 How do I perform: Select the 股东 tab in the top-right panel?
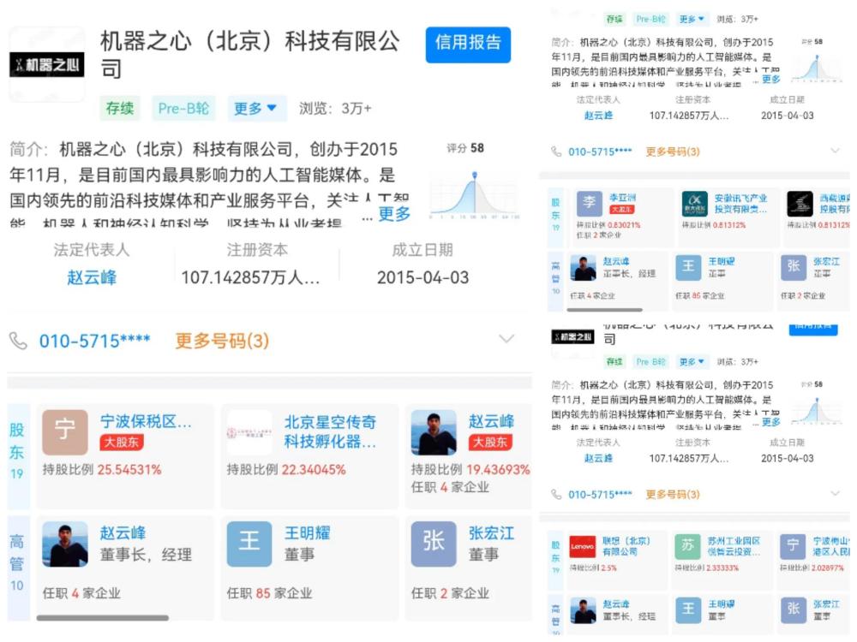(555, 216)
